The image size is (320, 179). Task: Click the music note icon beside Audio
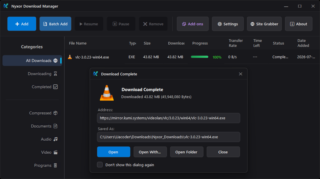click(x=55, y=139)
